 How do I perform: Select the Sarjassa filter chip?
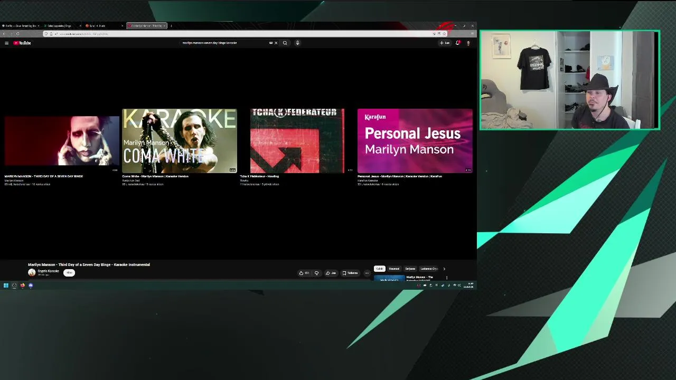pos(410,269)
